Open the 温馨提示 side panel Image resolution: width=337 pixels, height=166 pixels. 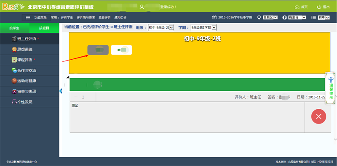331,88
